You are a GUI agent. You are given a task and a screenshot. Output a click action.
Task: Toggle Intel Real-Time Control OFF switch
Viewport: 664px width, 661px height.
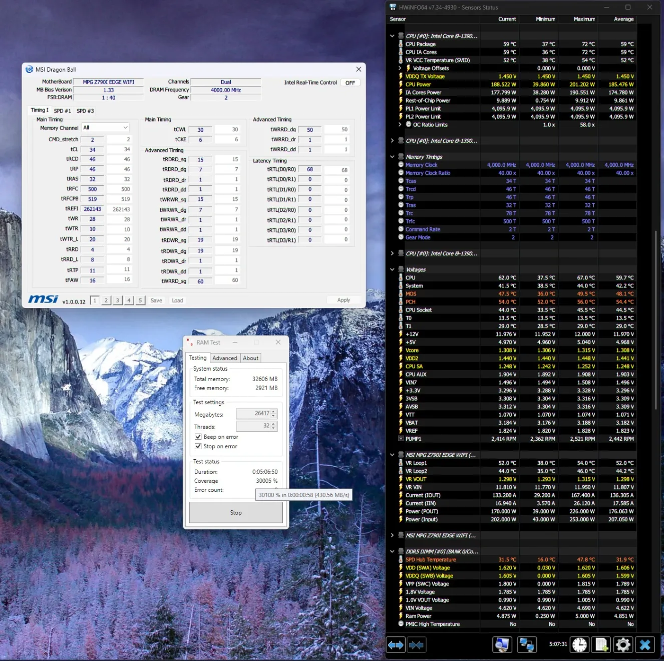(351, 83)
